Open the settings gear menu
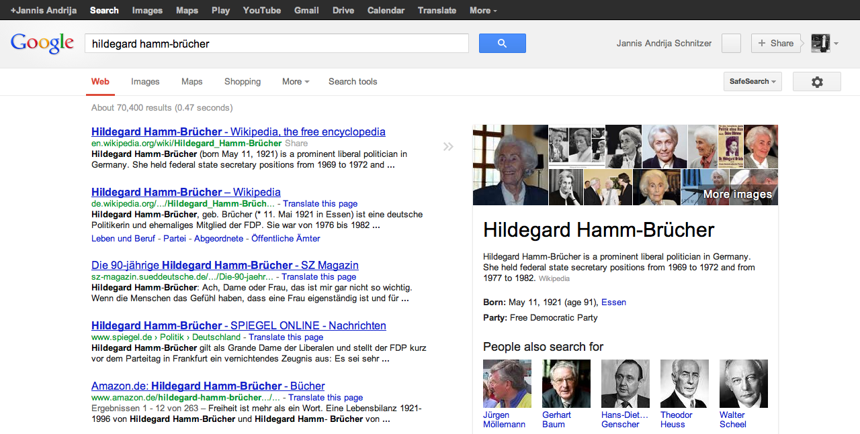Viewport: 860px width, 434px height. 816,82
